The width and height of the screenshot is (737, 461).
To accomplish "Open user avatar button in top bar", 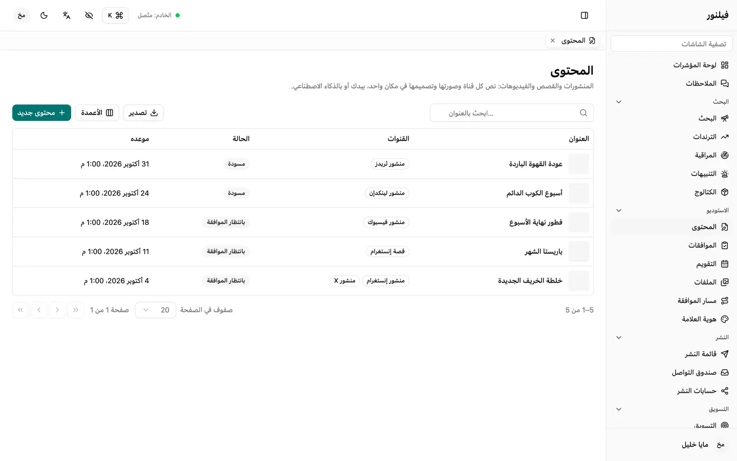I will pyautogui.click(x=21, y=15).
